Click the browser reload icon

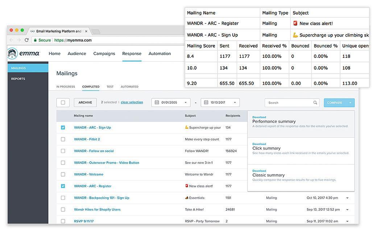pos(26,40)
